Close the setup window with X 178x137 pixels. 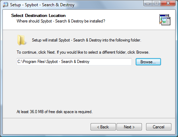point(168,3)
